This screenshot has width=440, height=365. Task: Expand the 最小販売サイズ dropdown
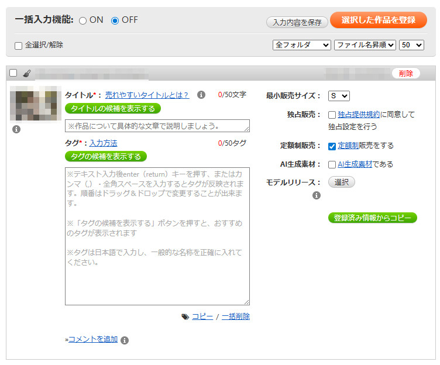(x=339, y=96)
